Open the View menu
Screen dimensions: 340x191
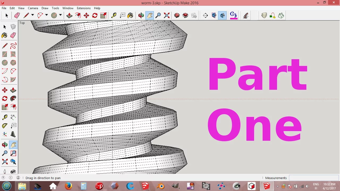tap(21, 8)
